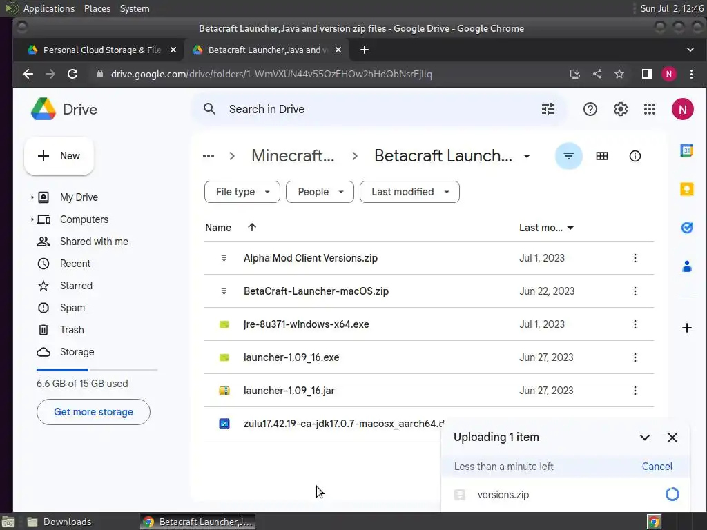Cancel the versions.zip upload
The width and height of the screenshot is (707, 530).
coord(657,467)
